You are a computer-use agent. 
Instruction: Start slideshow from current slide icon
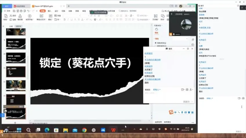(x=29, y=16)
